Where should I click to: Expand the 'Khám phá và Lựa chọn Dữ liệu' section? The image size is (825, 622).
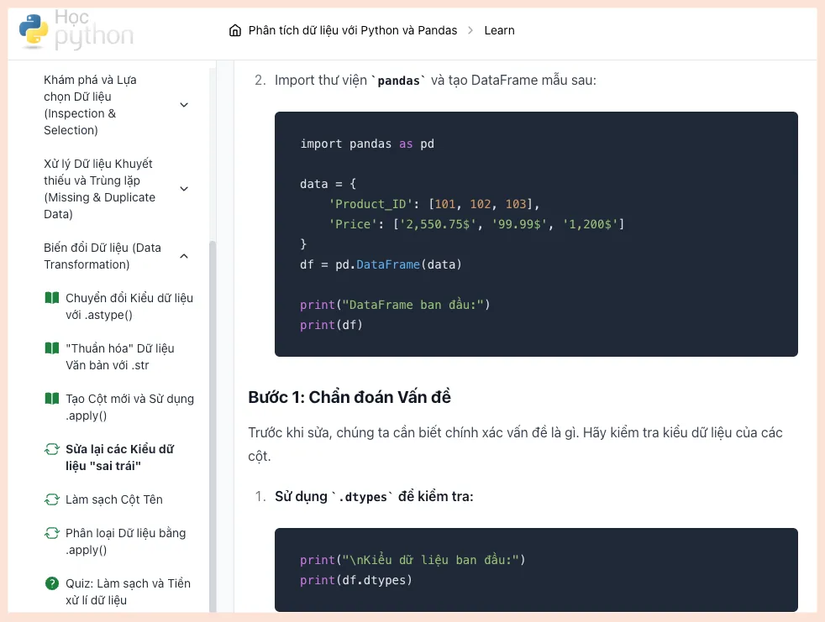[184, 105]
